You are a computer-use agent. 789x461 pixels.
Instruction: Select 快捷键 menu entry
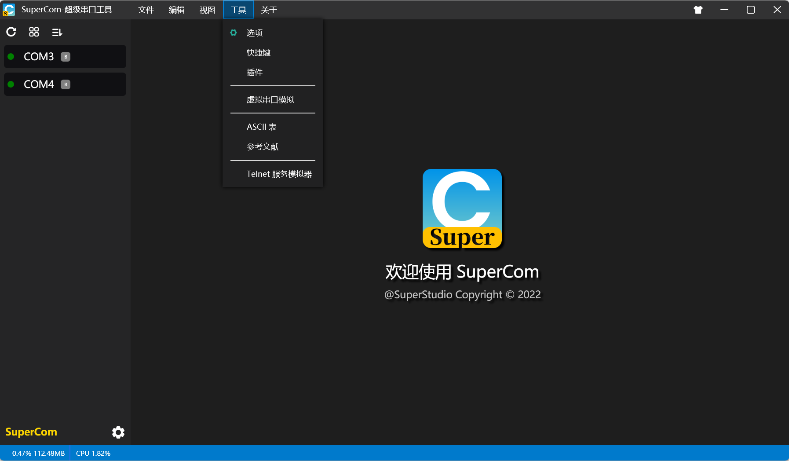pos(273,53)
